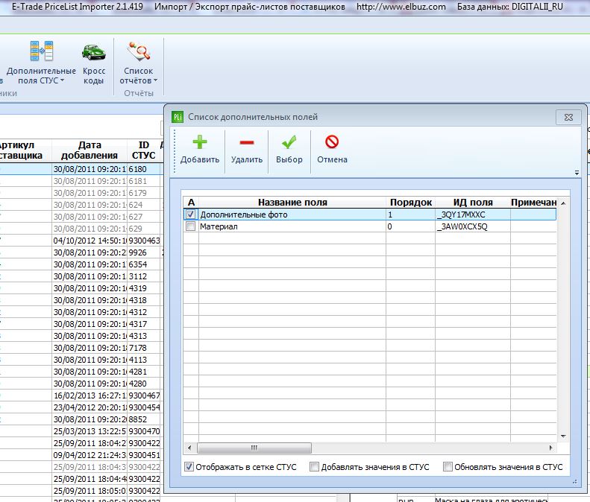
Task: Select main grid row with ID 9300454
Action: click(81, 407)
